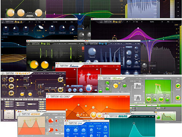Toggle the middle band enable icon in Saturn
Image resolution: width=182 pixels, height=137 pixels.
point(97,69)
